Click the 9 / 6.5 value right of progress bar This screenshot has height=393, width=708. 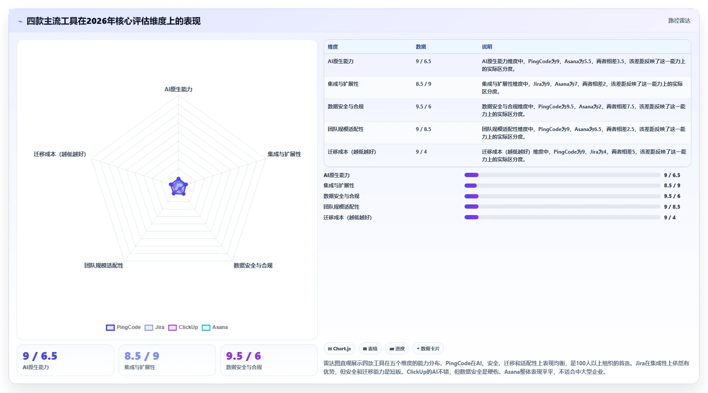pos(672,175)
